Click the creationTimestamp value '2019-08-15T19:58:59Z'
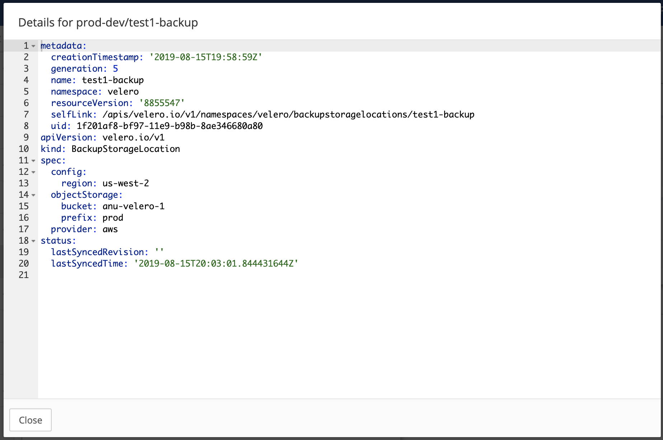The image size is (663, 440). [206, 57]
